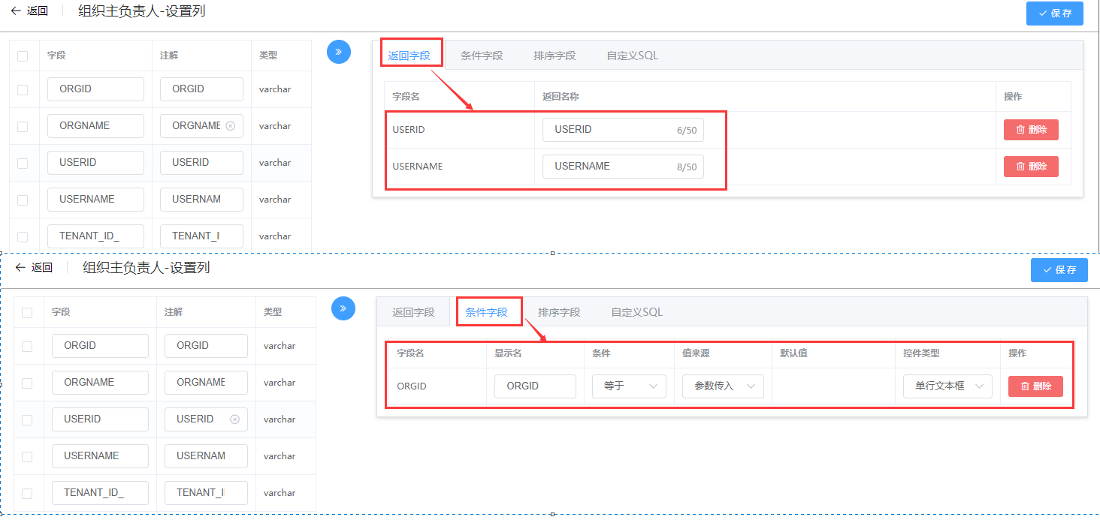Click the trash delete button for USERID row
The image size is (1100, 520).
pyautogui.click(x=1031, y=130)
